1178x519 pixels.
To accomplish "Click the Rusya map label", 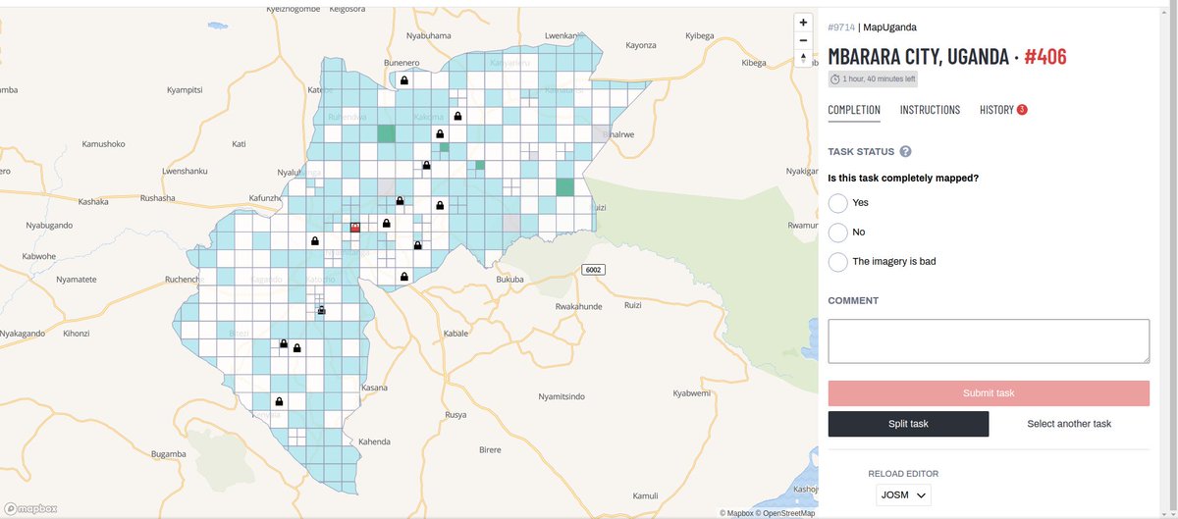I will (455, 415).
